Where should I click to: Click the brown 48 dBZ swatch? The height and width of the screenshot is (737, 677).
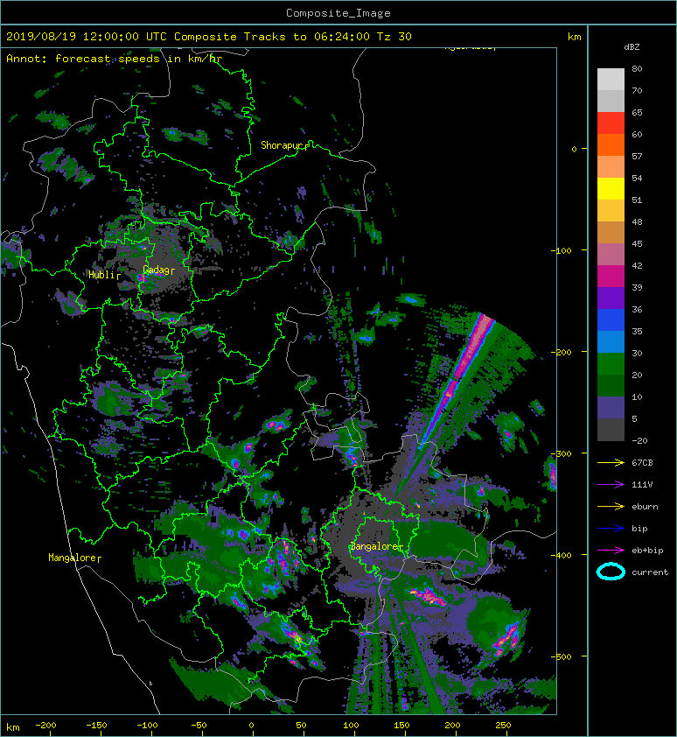coord(611,232)
